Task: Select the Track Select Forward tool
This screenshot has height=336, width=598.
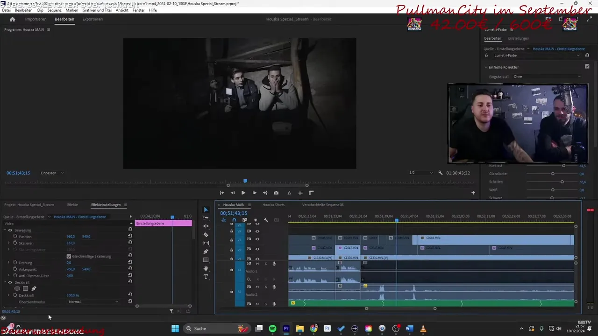Action: click(x=206, y=218)
